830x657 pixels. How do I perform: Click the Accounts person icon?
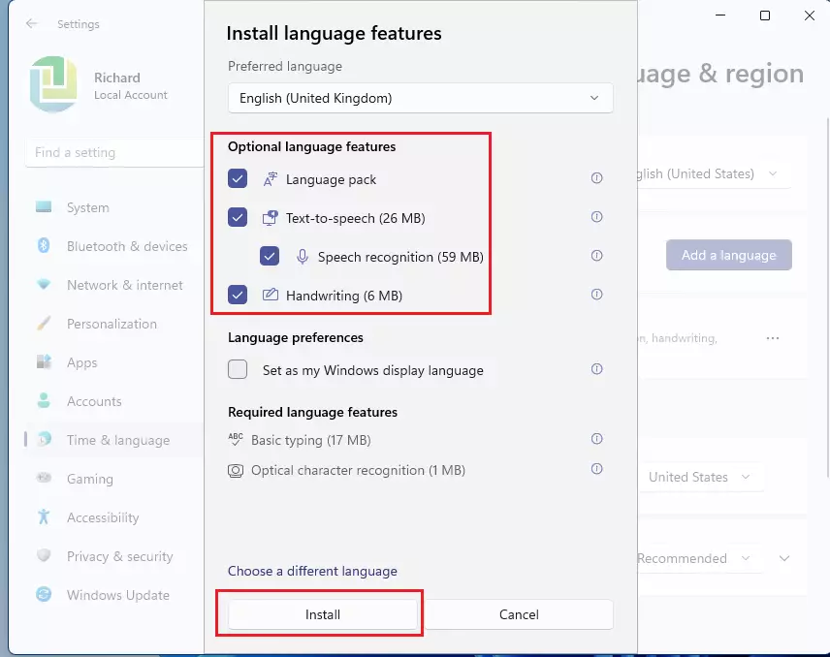[44, 400]
